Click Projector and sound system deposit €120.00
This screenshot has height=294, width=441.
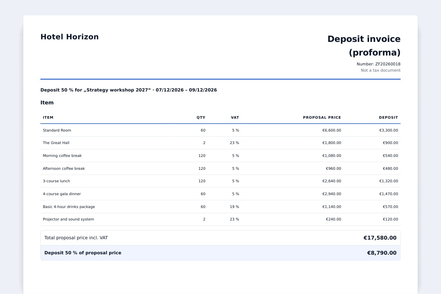coord(390,219)
